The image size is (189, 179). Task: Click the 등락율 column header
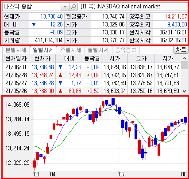click(92, 59)
